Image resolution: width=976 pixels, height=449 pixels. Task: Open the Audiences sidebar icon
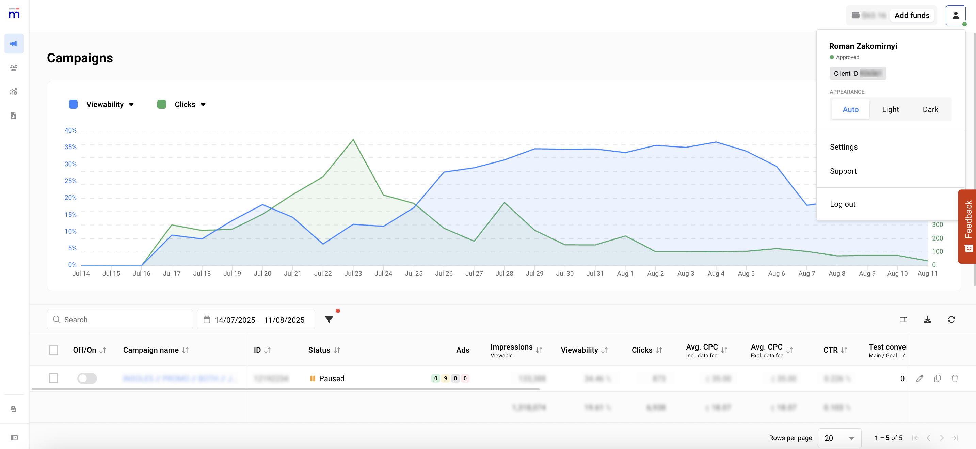[14, 68]
